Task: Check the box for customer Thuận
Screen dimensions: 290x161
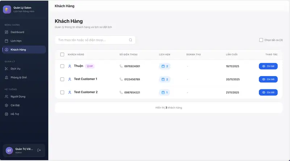Action: [x=62, y=66]
